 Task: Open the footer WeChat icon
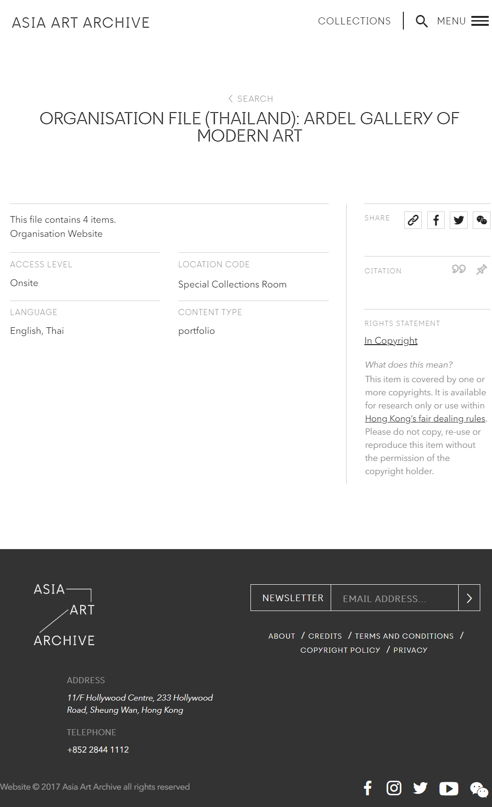click(x=479, y=790)
